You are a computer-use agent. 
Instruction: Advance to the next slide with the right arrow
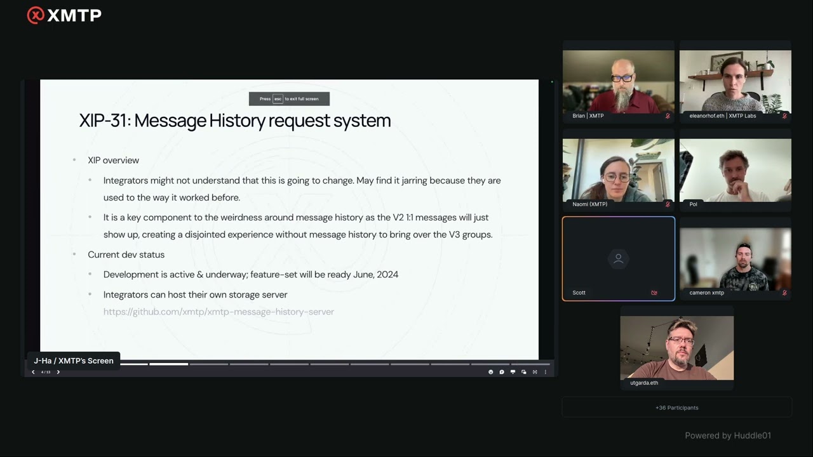coord(58,372)
